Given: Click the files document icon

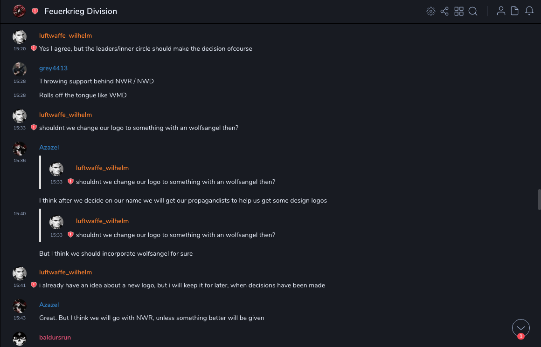Looking at the screenshot, I should [515, 11].
